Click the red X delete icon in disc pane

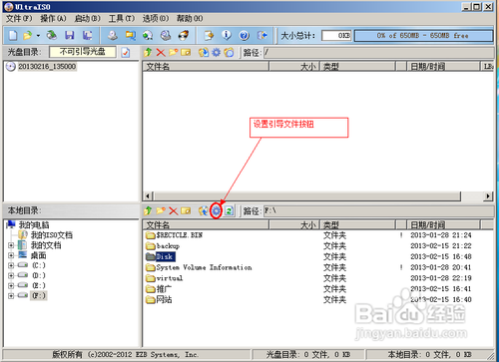161,52
